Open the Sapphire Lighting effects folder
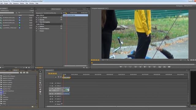Viewport: 196px width, 110px height. (7, 82)
